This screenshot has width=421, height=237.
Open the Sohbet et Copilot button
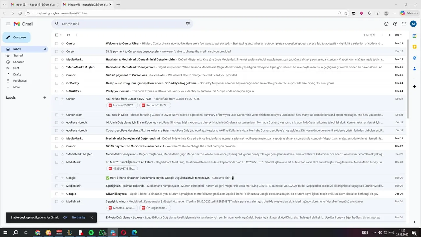(x=409, y=13)
